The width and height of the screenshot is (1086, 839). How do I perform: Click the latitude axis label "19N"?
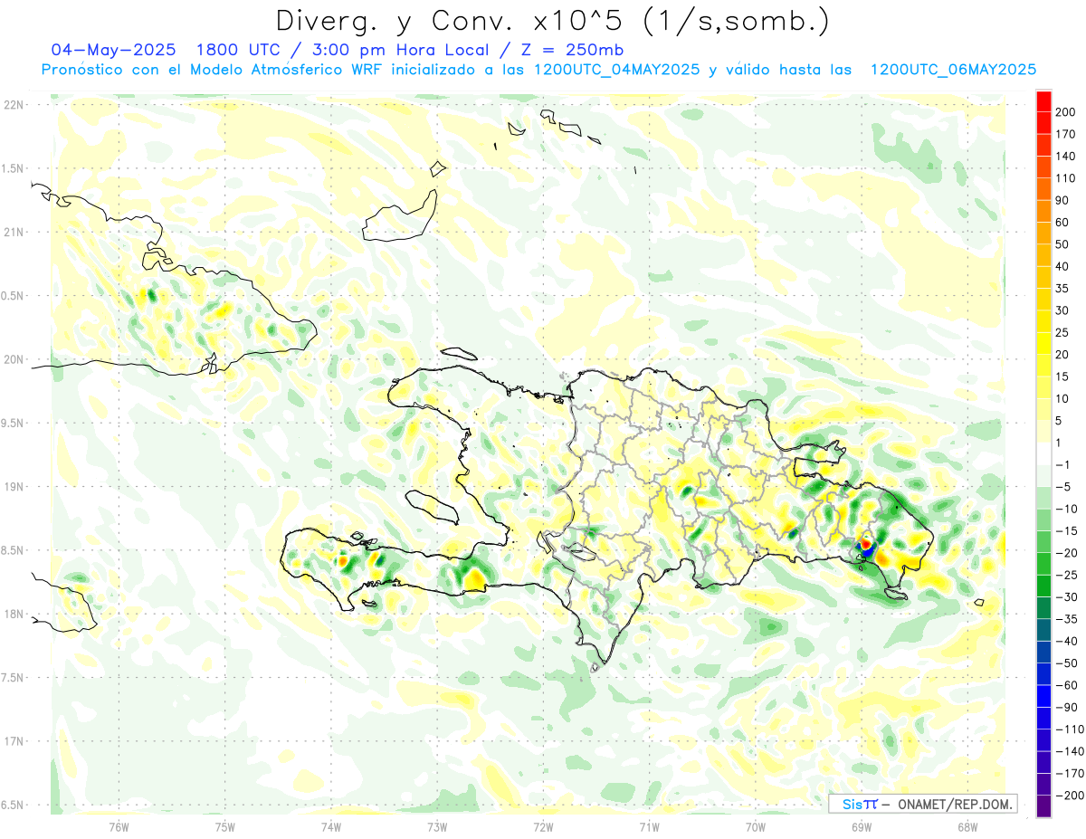pyautogui.click(x=14, y=487)
